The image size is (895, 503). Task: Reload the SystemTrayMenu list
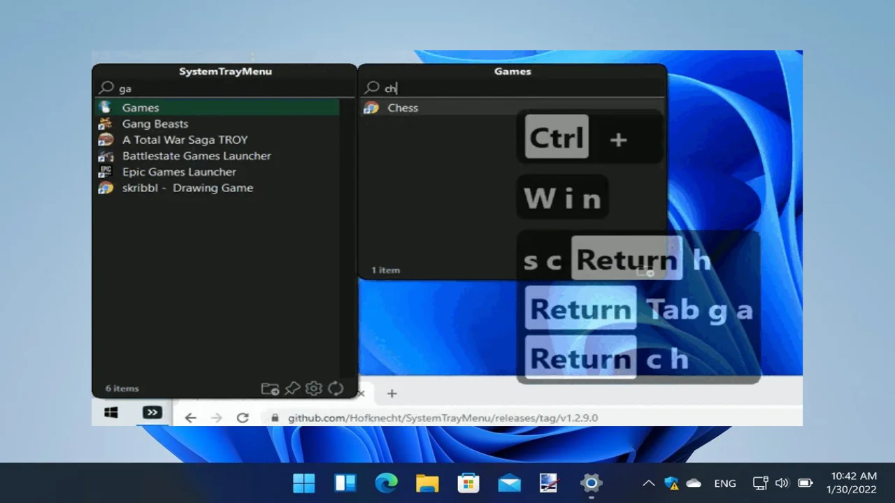(x=336, y=388)
